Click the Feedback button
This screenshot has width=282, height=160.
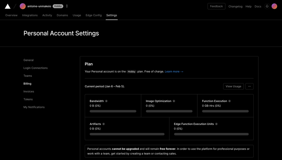216,6
